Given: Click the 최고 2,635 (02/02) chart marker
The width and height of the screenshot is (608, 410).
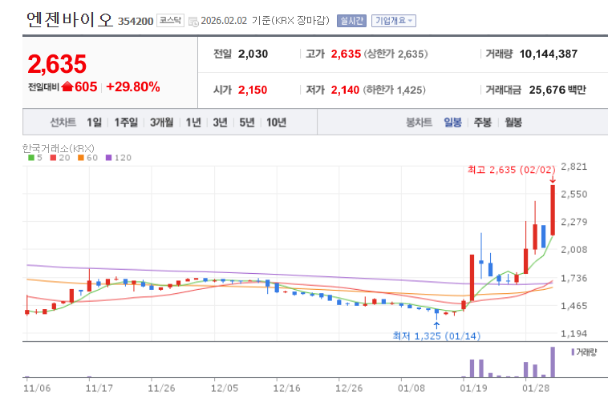Looking at the screenshot, I should (511, 170).
